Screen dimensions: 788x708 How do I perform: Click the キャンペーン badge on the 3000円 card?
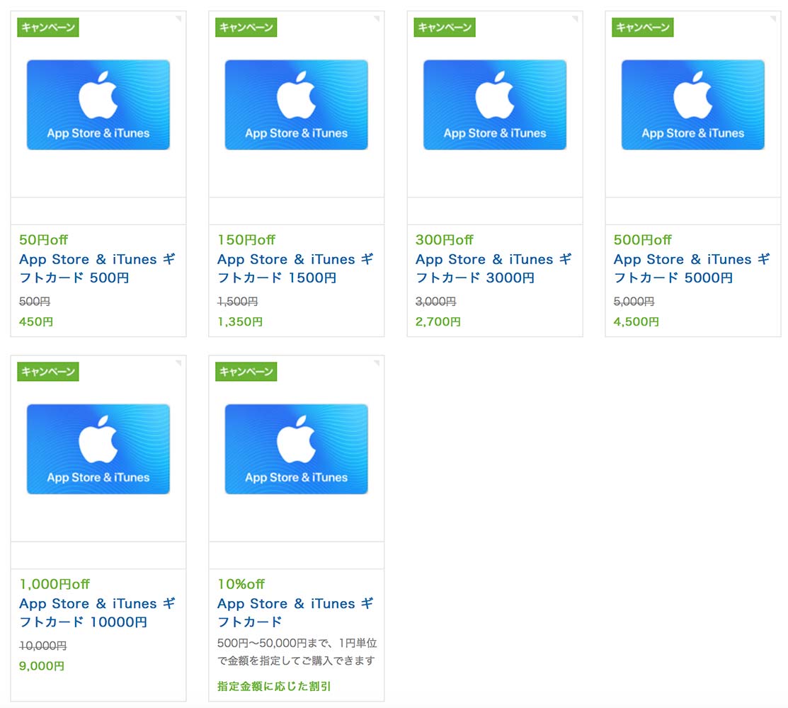(444, 27)
